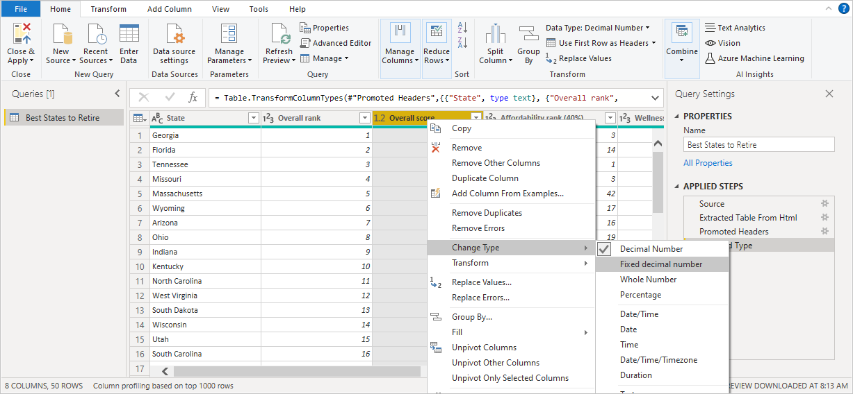
Task: Click the Data source settings icon
Action: pyautogui.click(x=174, y=34)
